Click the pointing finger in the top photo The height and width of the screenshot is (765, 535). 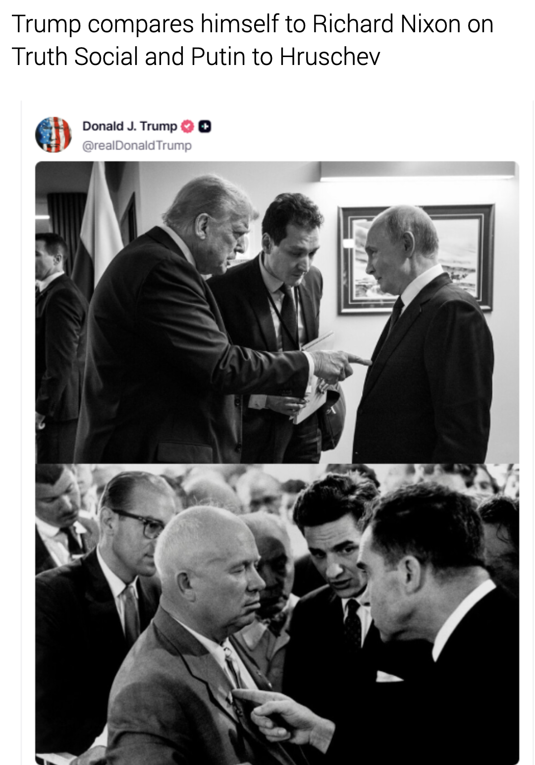pyautogui.click(x=358, y=359)
